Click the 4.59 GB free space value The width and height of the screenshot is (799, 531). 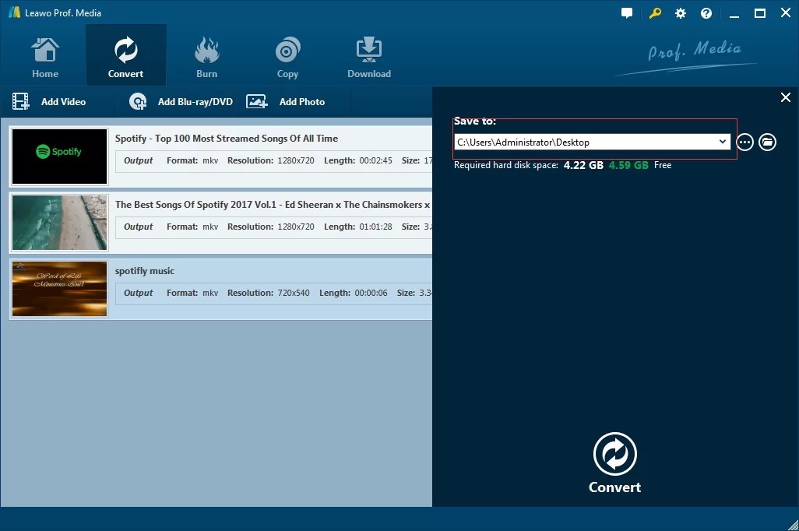tap(628, 165)
